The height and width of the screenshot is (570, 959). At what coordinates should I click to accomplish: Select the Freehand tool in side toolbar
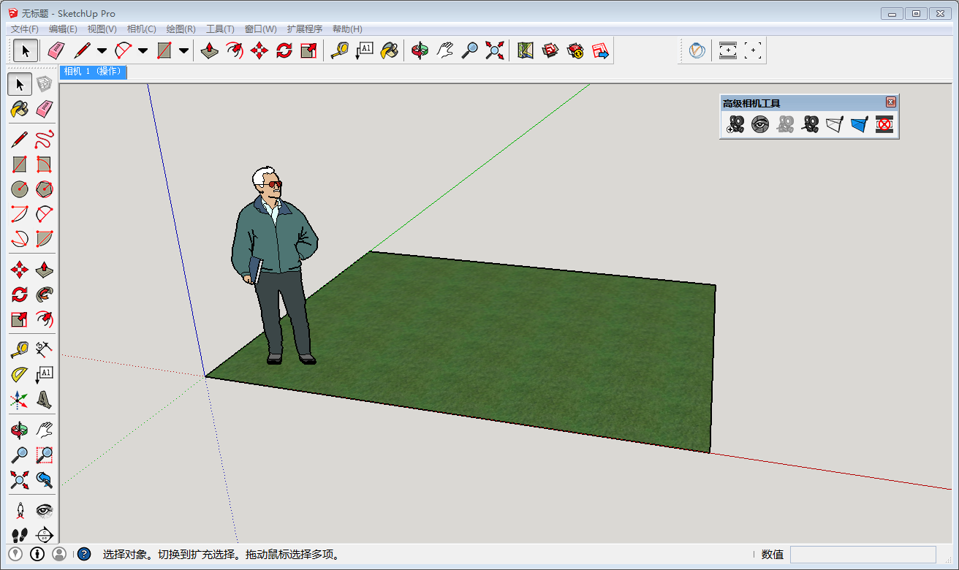point(45,140)
